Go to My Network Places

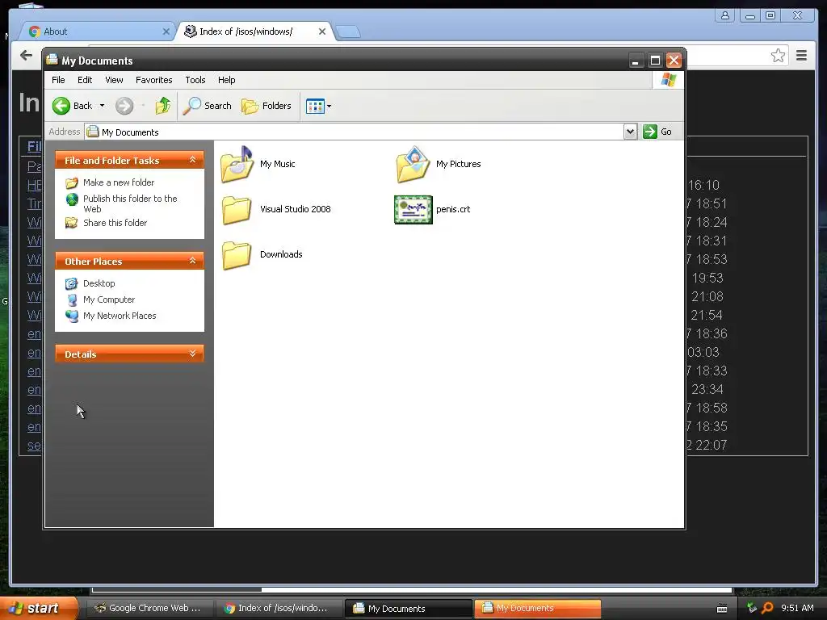(120, 316)
